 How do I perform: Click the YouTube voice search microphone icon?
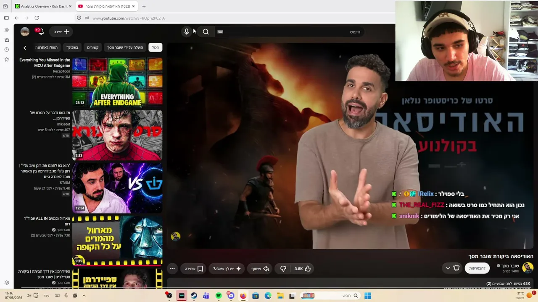(187, 31)
